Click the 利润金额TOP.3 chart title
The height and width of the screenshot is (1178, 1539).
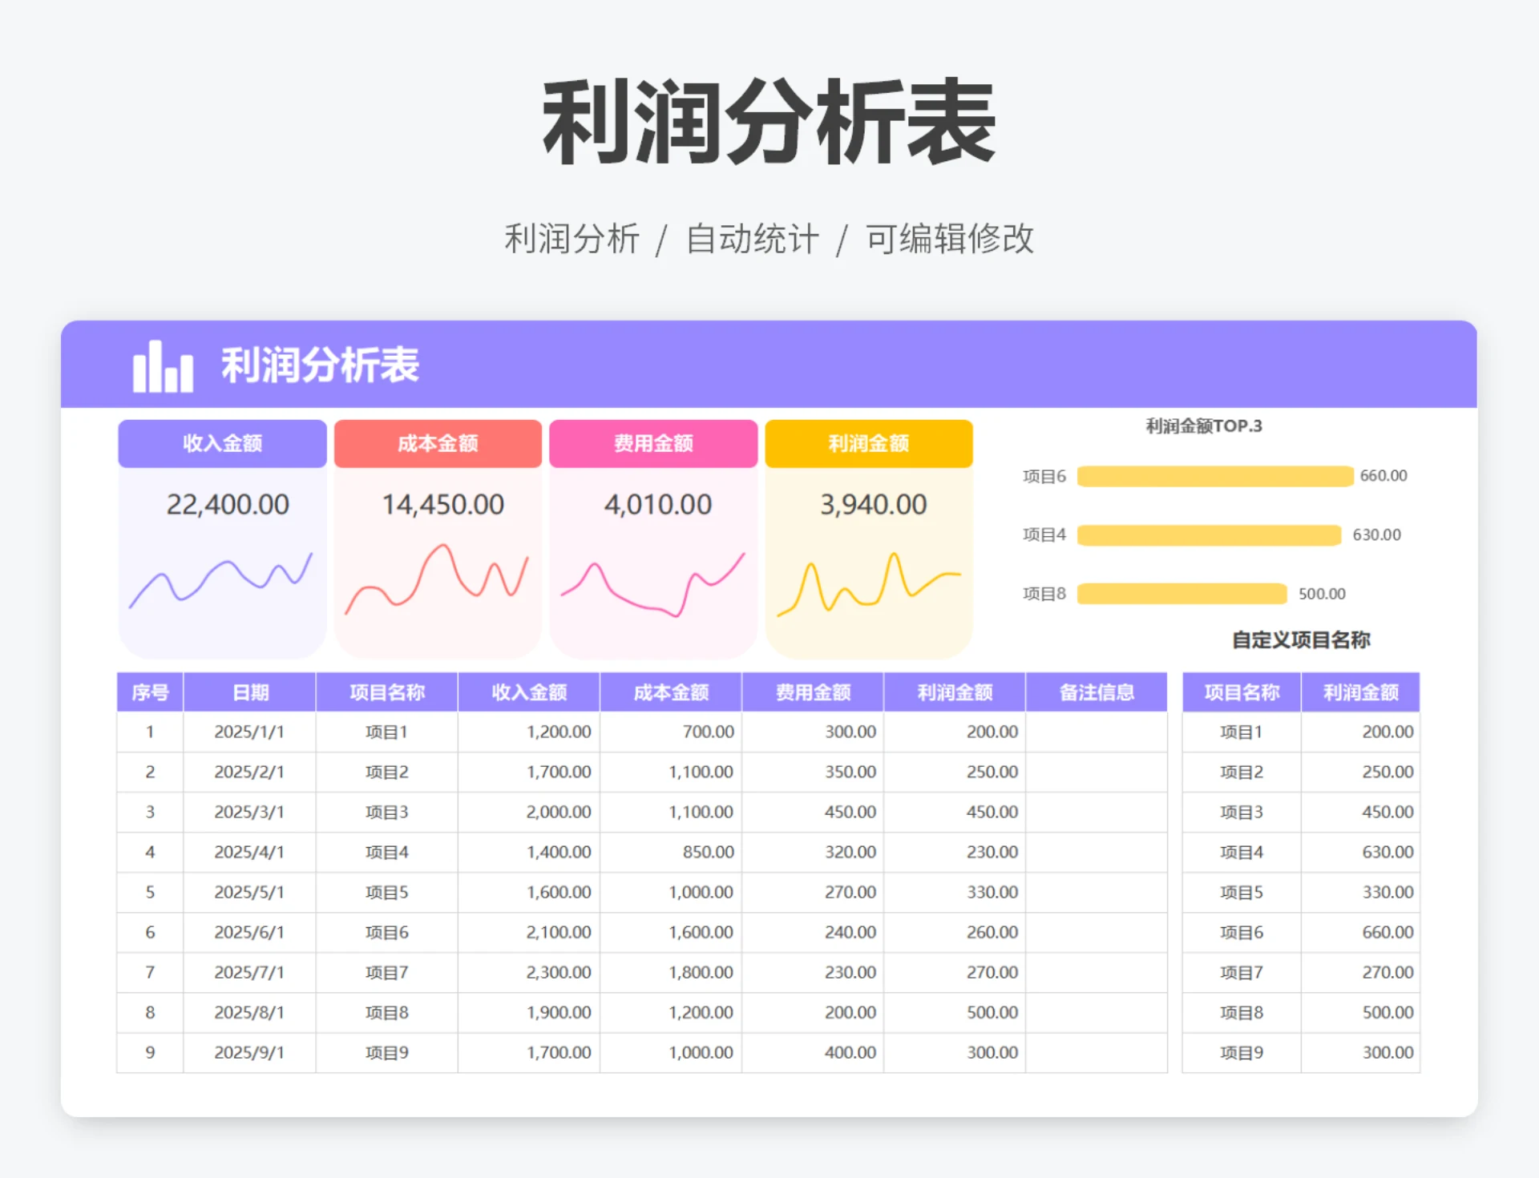(x=1206, y=426)
